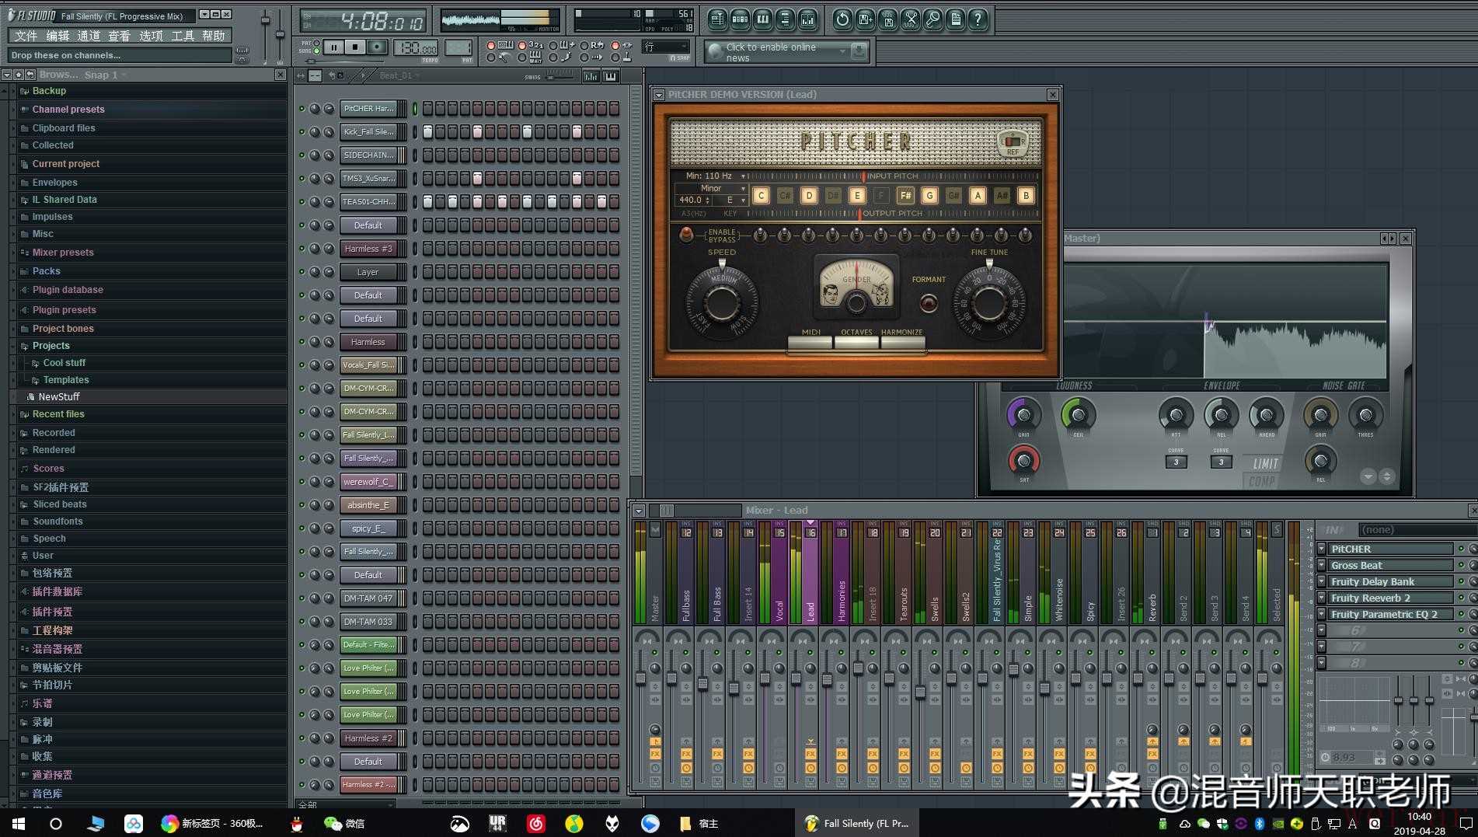The width and height of the screenshot is (1478, 837).
Task: Toggle the Pitcher Enable Bypass switch
Action: click(686, 235)
